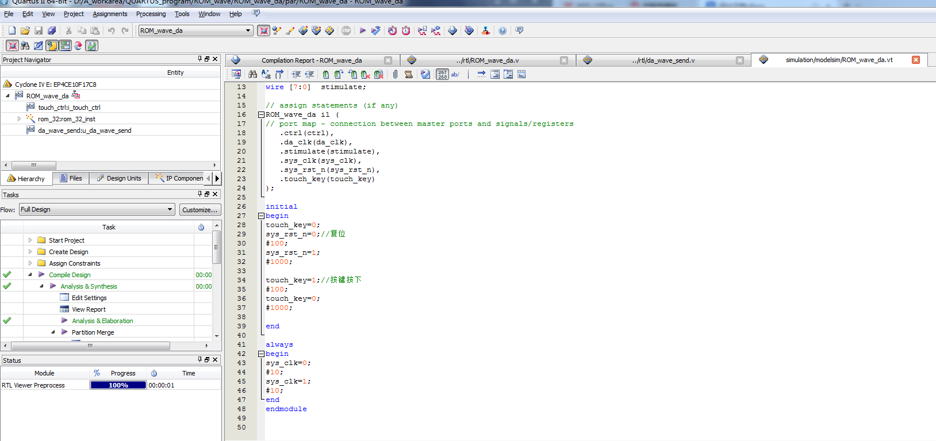Run Analysis & Elaboration task
Image resolution: width=936 pixels, height=441 pixels.
(x=102, y=321)
